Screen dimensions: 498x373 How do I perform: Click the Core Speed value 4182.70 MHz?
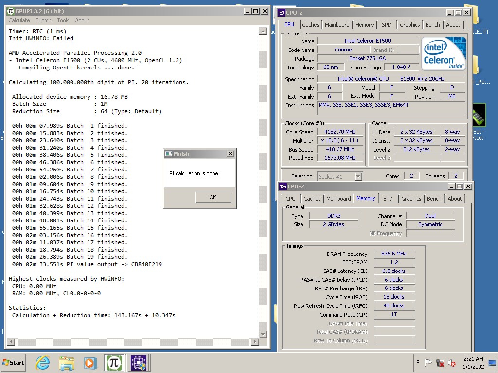[x=340, y=132]
